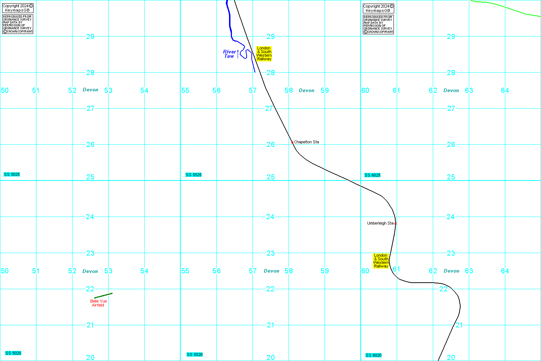Select the SS 5525 grid reference tag
Screen dimensions: 541x361
pyautogui.click(x=194, y=175)
